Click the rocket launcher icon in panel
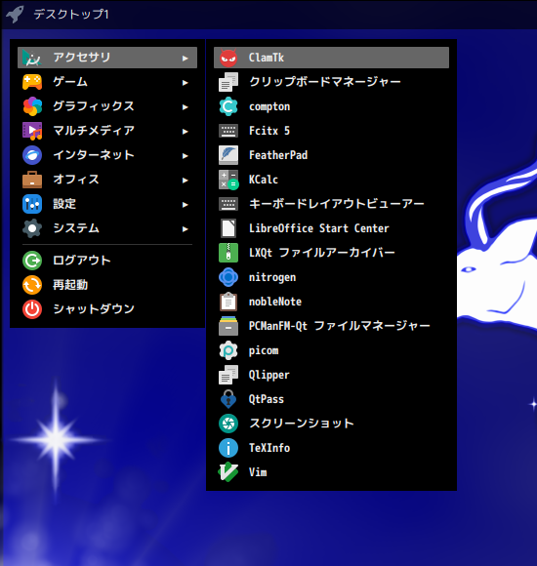This screenshot has height=566, width=537. click(15, 14)
